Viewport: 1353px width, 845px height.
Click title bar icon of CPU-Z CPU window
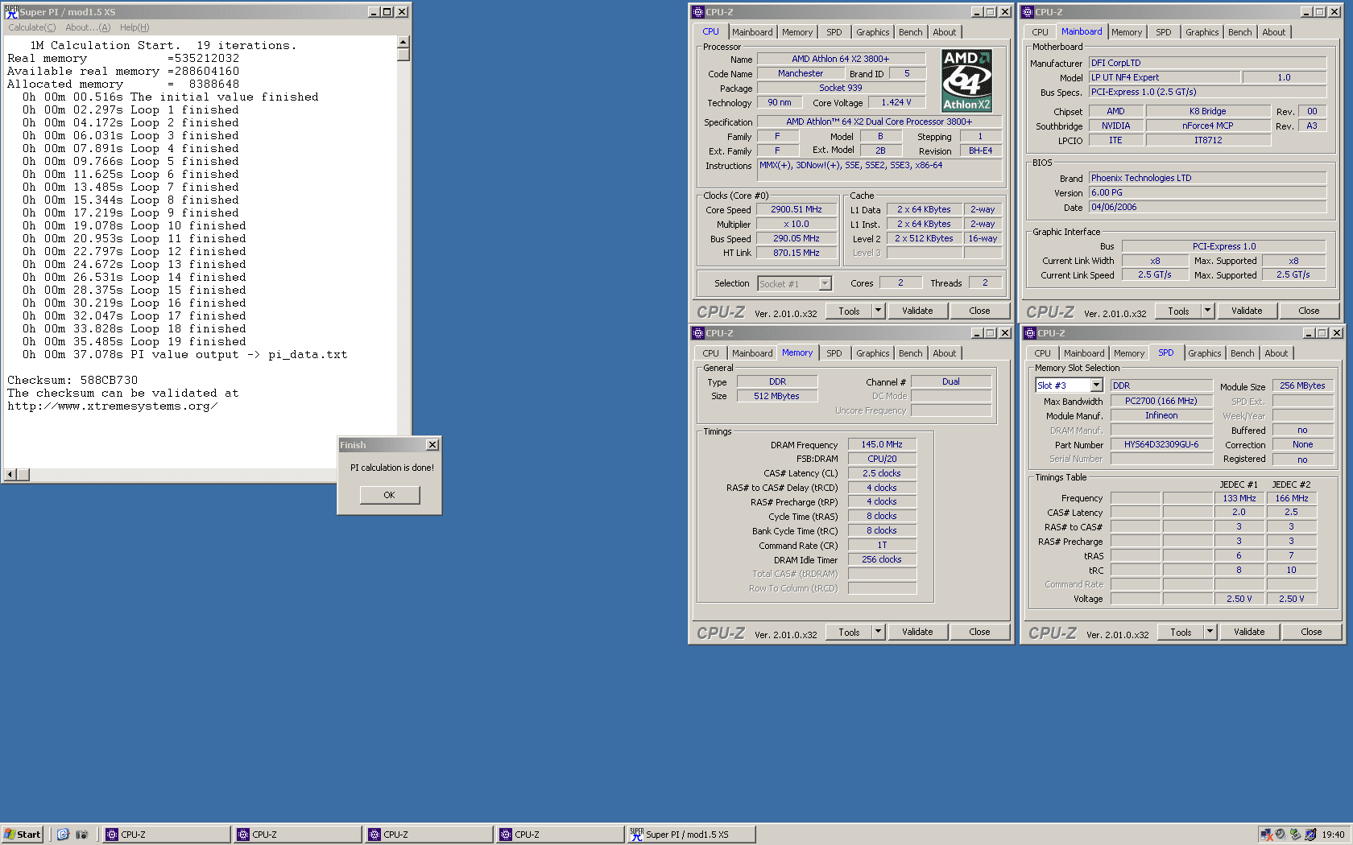[x=697, y=12]
